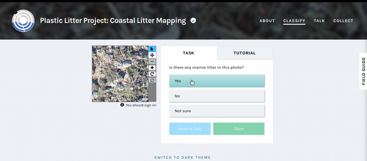The height and width of the screenshot is (161, 367).
Task: Select the pointer annotate tool
Action: (152, 49)
